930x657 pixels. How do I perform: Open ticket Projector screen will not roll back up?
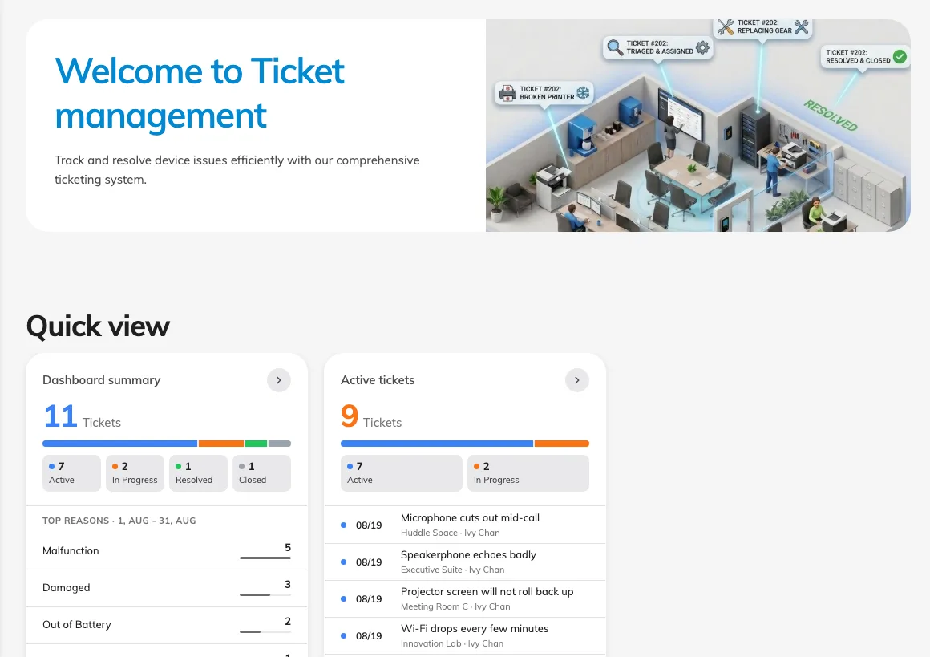point(465,598)
